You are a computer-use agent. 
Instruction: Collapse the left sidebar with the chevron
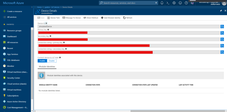pyautogui.click(x=32, y=7)
